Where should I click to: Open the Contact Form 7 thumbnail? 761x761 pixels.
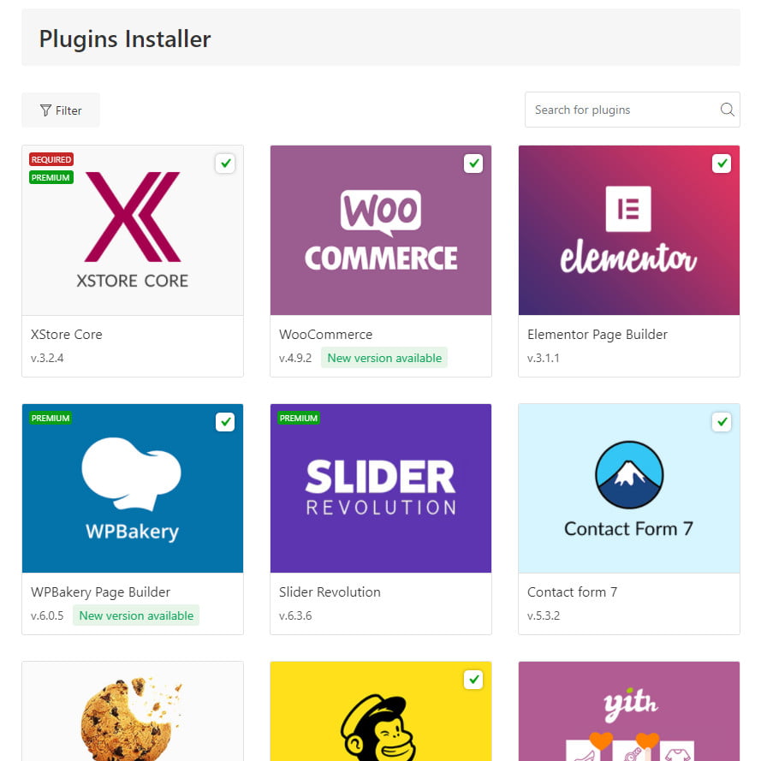[629, 488]
